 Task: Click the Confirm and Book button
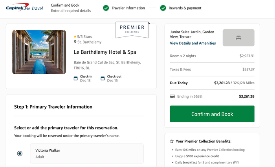tap(212, 114)
